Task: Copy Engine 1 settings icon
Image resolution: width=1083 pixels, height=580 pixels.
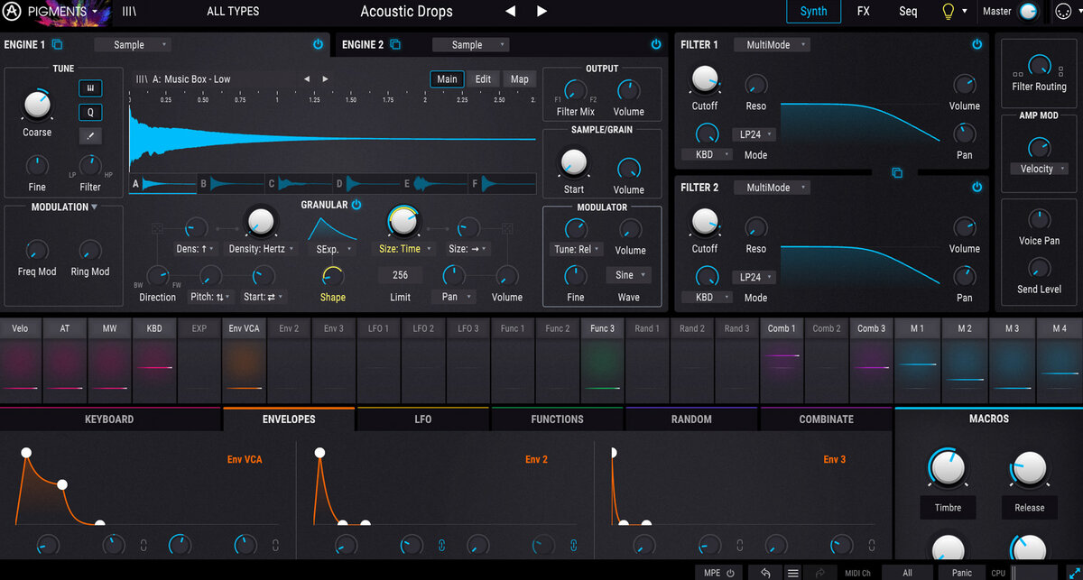Action: [58, 44]
